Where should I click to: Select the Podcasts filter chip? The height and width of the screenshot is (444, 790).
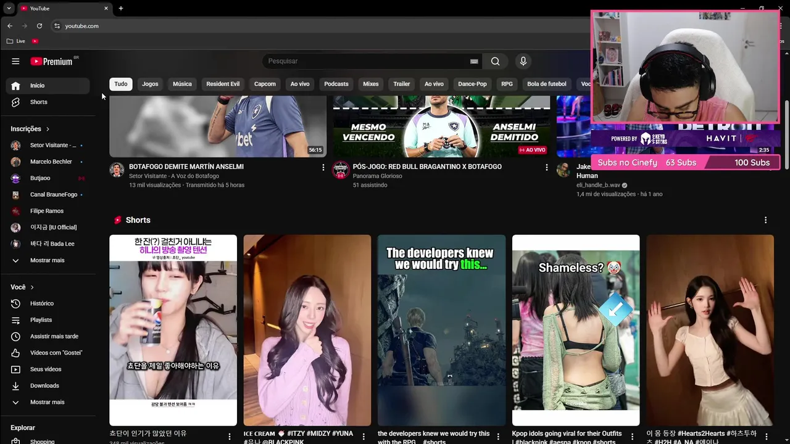(x=336, y=84)
